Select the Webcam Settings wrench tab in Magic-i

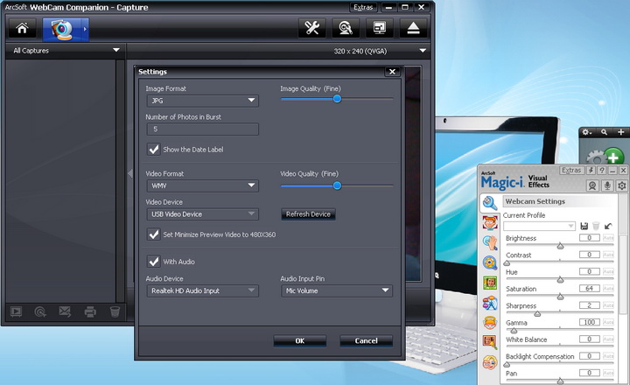click(x=490, y=203)
